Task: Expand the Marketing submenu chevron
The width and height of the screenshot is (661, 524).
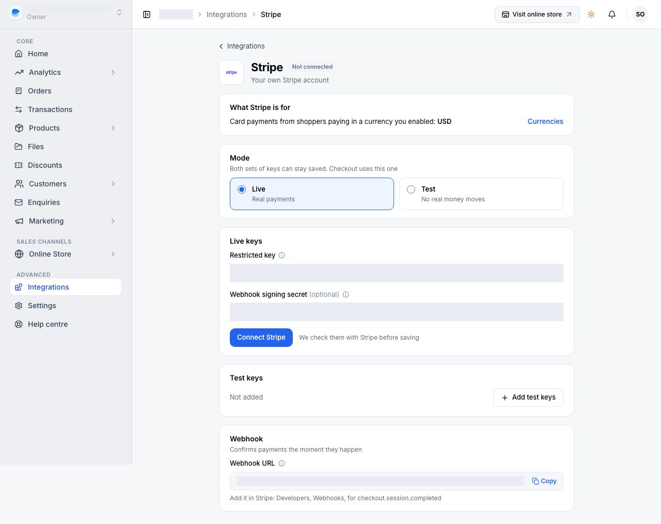Action: point(113,221)
